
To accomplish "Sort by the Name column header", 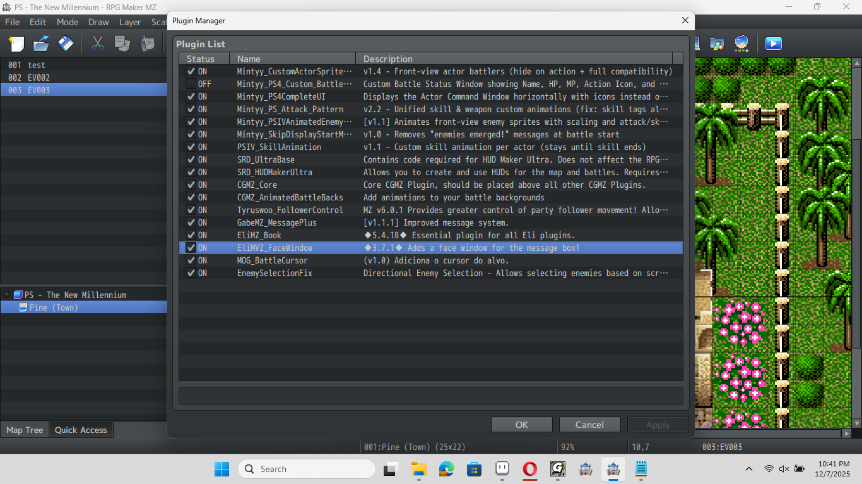I will [x=292, y=59].
